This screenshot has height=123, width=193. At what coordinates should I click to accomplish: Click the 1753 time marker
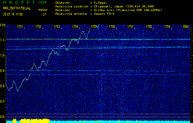coord(57,26)
